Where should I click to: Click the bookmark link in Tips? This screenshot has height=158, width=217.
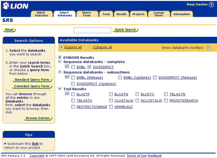click(x=35, y=144)
